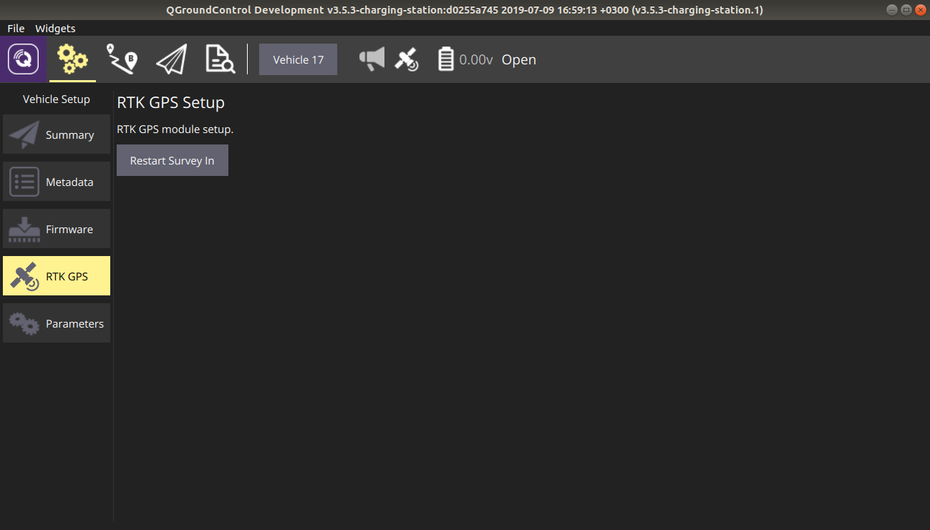The image size is (930, 530).
Task: Open the QGroundControl application settings icon
Action: [x=24, y=59]
